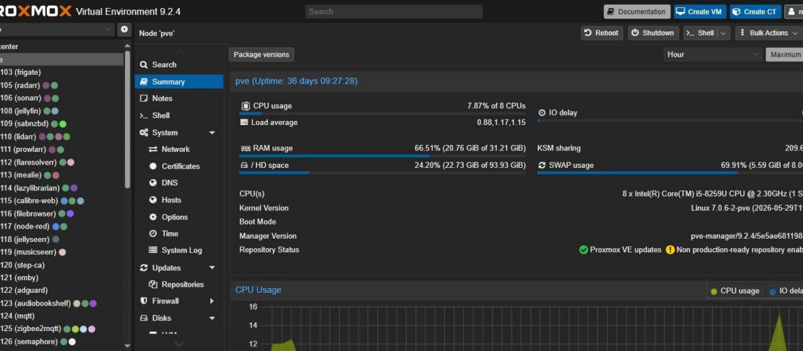Screen dimensions: 803x351
Task: Collapse the System section arrow
Action: (212, 133)
